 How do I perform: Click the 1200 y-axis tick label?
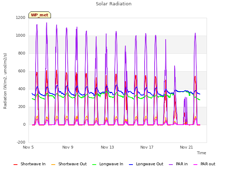click(21, 17)
